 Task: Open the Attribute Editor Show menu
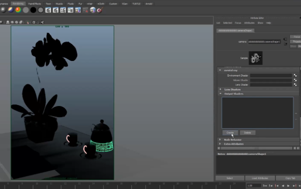(x=260, y=23)
